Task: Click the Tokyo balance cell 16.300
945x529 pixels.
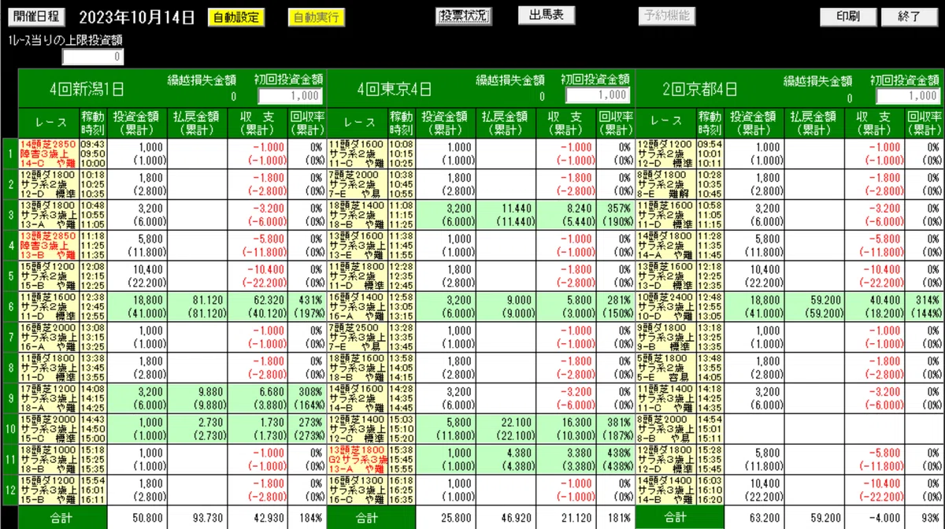Action: (565, 428)
